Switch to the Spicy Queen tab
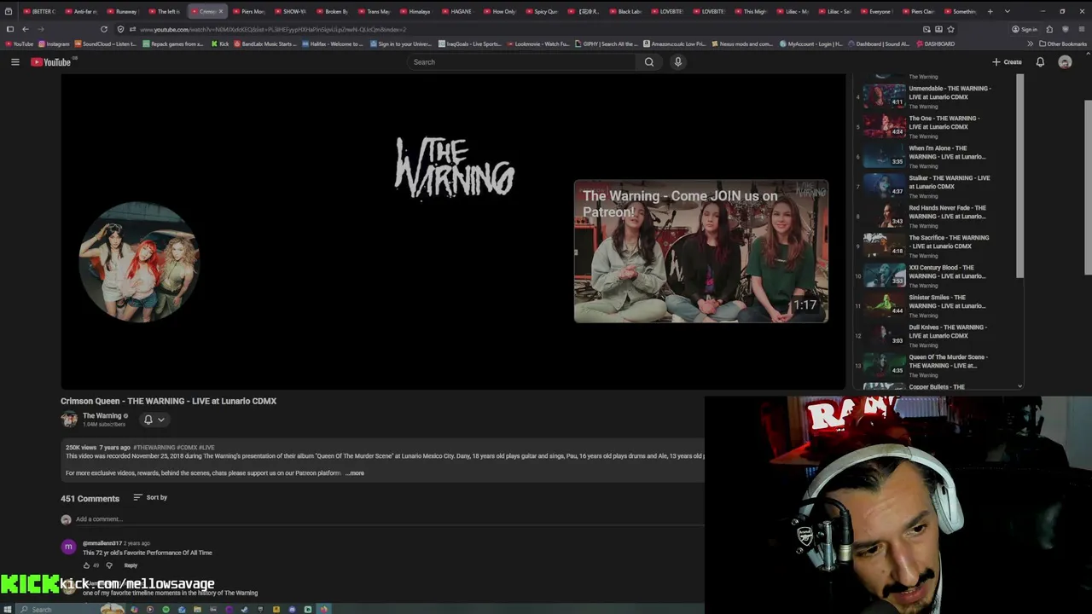Image resolution: width=1092 pixels, height=614 pixels. point(541,11)
